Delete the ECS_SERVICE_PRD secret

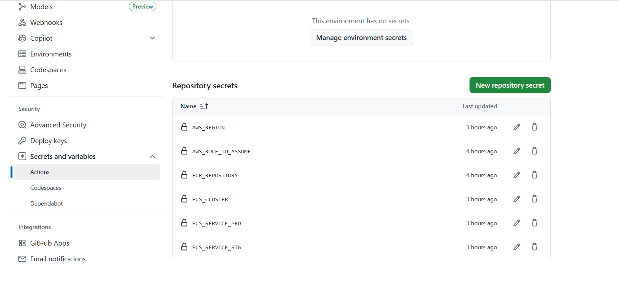535,223
